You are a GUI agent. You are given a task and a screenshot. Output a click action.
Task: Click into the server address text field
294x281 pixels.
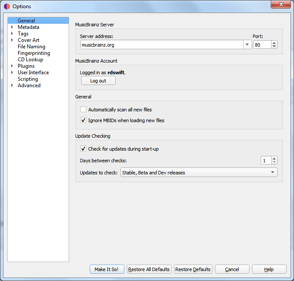161,45
